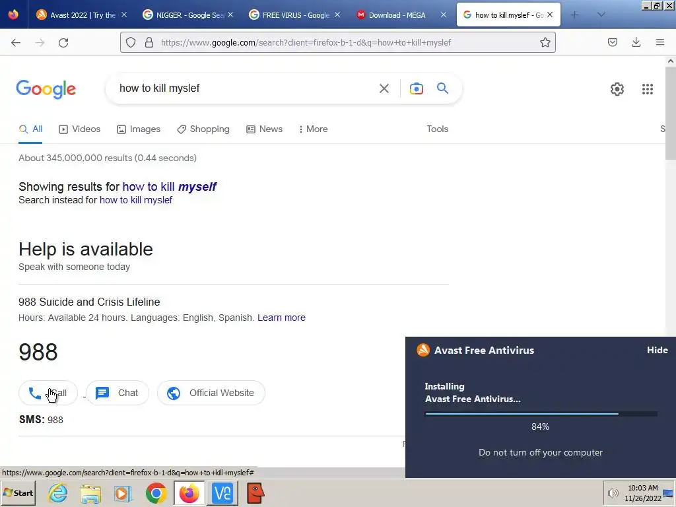Screen dimensions: 676x507
Task: Select the Images results tab
Action: pos(139,129)
